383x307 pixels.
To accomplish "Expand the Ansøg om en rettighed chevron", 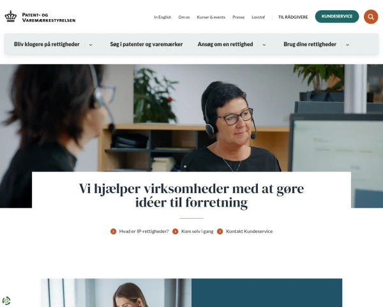I will 264,45.
